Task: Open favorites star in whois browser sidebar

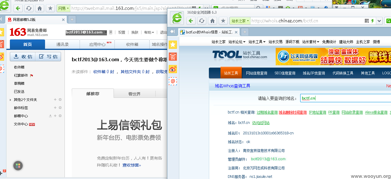Action: pos(173,44)
